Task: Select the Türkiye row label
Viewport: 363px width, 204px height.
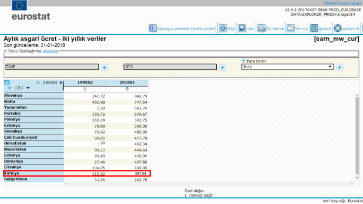Action: [x=12, y=173]
